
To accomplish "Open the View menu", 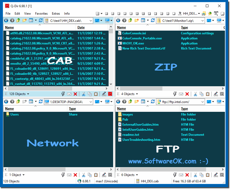I will point(28,14).
